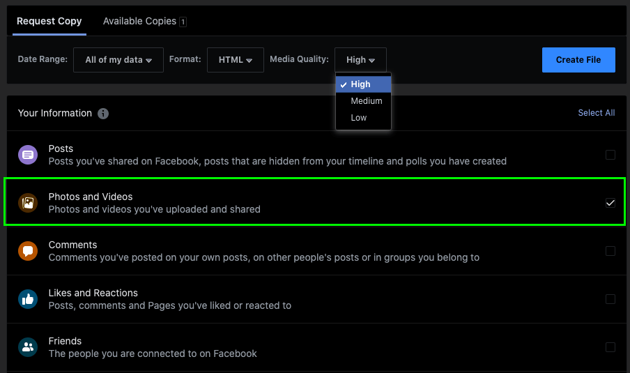Viewport: 630px width, 373px height.
Task: Choose Medium media quality
Action: pyautogui.click(x=363, y=101)
